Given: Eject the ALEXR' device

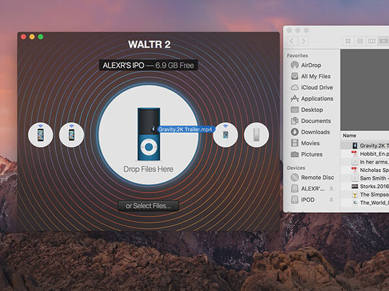Looking at the screenshot, I should pyautogui.click(x=331, y=189).
